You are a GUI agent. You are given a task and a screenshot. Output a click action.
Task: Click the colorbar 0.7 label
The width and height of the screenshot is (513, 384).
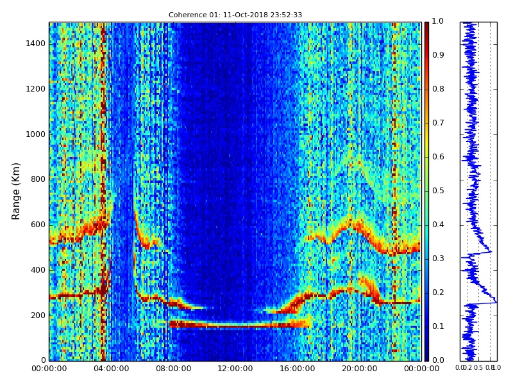pyautogui.click(x=438, y=123)
